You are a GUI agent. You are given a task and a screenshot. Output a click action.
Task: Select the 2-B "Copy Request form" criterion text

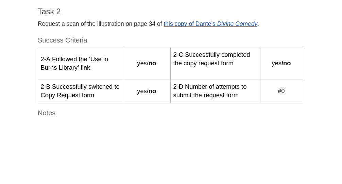click(80, 91)
